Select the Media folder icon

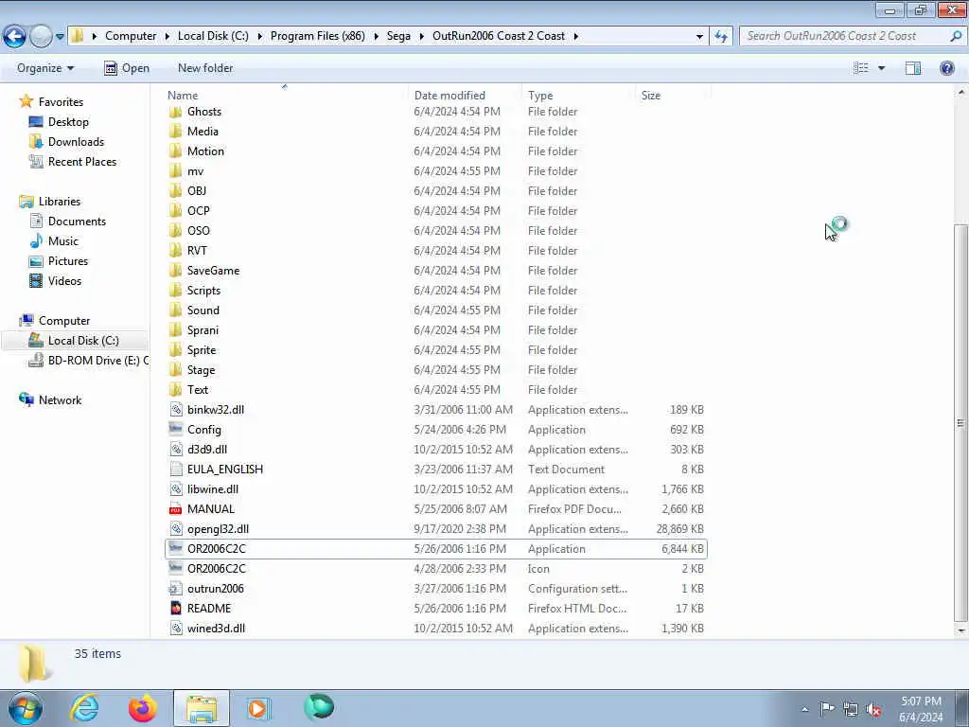(175, 132)
